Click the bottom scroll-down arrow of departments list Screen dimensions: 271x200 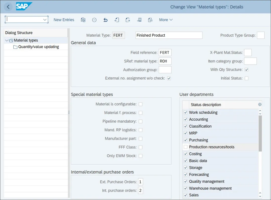pyautogui.click(x=260, y=196)
